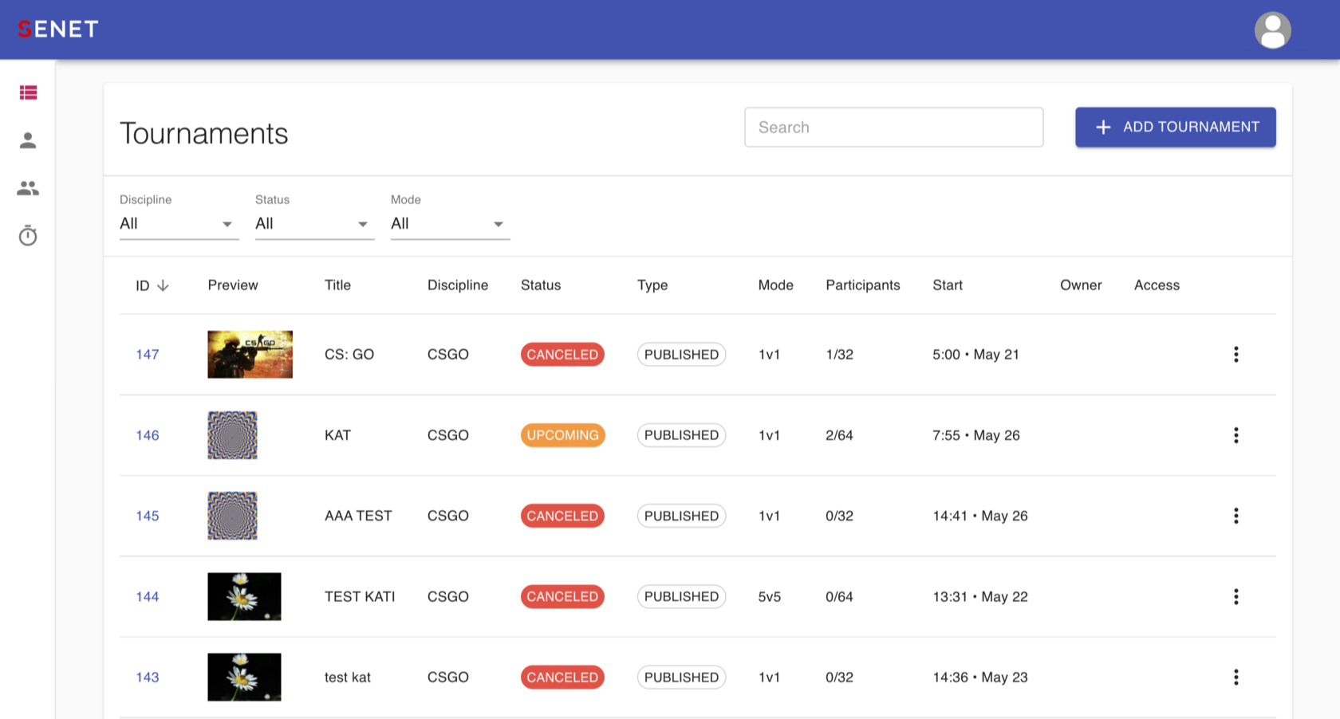Select the TEST KATI tournament title
1340x719 pixels.
[360, 596]
